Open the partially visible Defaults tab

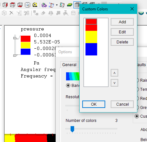pyautogui.click(x=141, y=65)
